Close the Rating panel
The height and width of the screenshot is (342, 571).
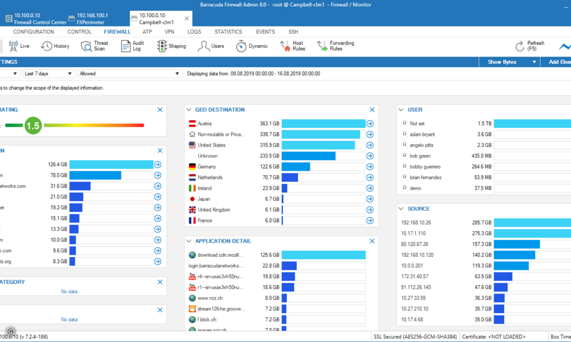tap(160, 110)
